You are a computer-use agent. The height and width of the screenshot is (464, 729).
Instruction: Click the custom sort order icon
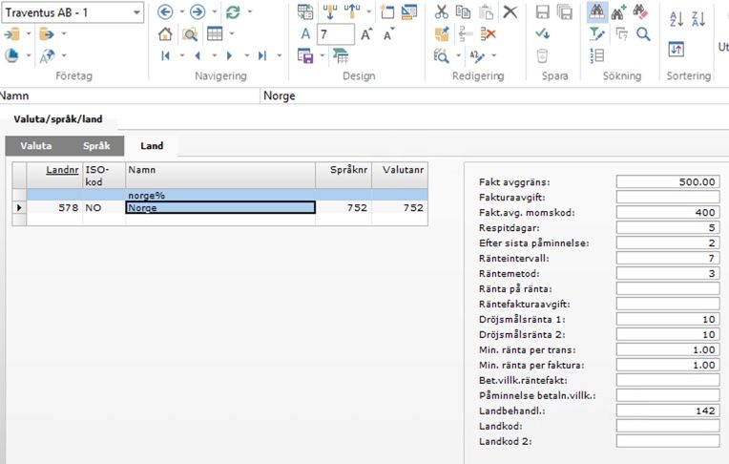(676, 49)
